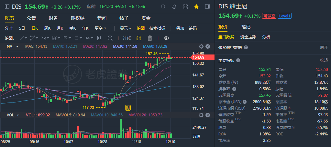Screen dimensions: 331x147
Task: Switch to 帖子 tab
Action: point(124,18)
